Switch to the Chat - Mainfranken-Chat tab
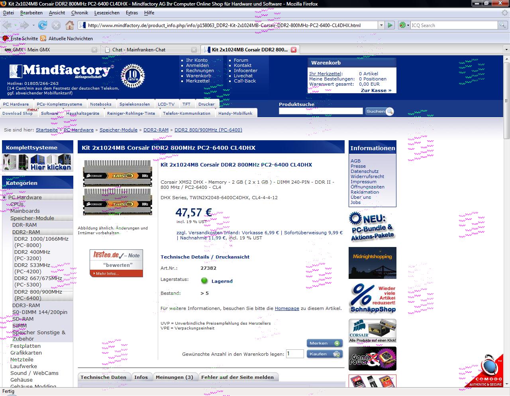This screenshot has height=396, width=510. click(150, 50)
